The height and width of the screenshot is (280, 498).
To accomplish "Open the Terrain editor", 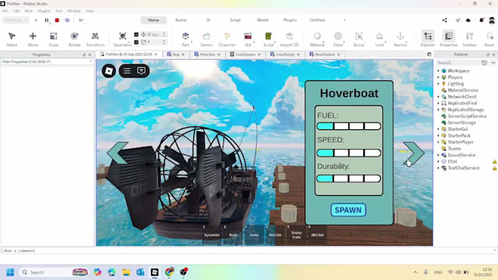I will tap(207, 39).
